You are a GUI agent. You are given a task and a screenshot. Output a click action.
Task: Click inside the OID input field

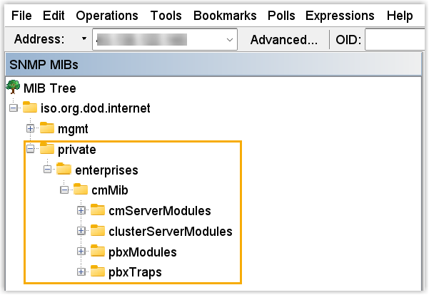(395, 40)
